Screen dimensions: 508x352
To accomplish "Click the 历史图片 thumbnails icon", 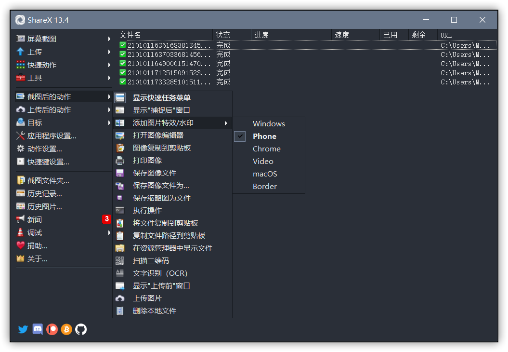I will pos(20,206).
